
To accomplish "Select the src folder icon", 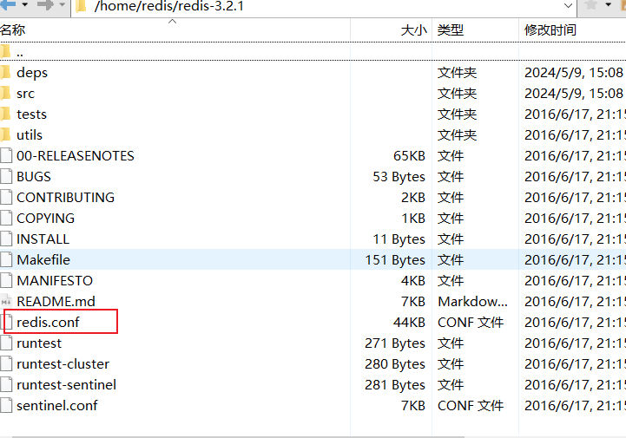I will pos(5,94).
